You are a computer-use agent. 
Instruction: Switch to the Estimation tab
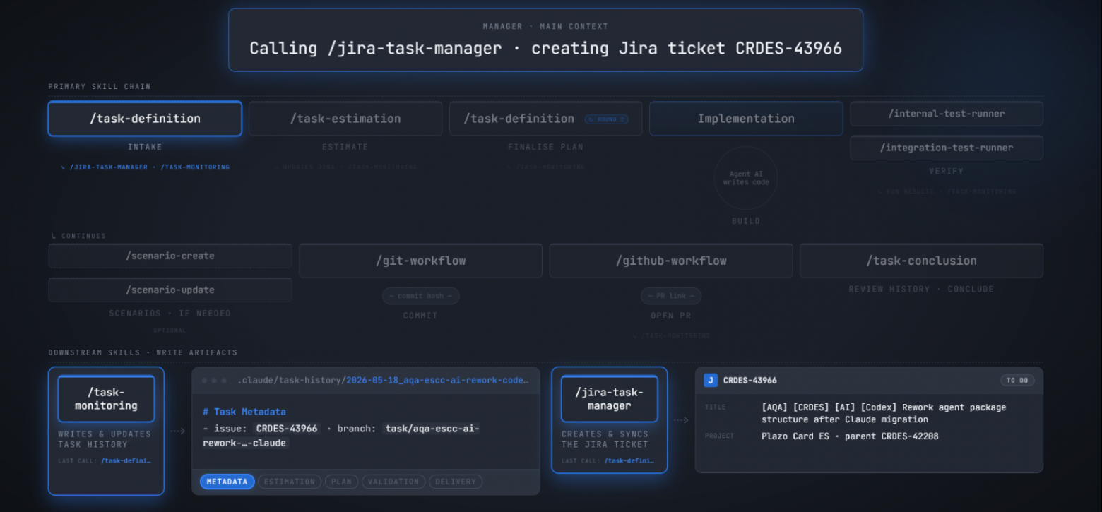tap(290, 482)
